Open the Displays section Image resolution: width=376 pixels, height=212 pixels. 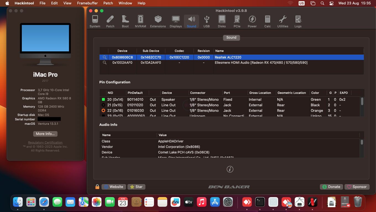[x=176, y=22]
